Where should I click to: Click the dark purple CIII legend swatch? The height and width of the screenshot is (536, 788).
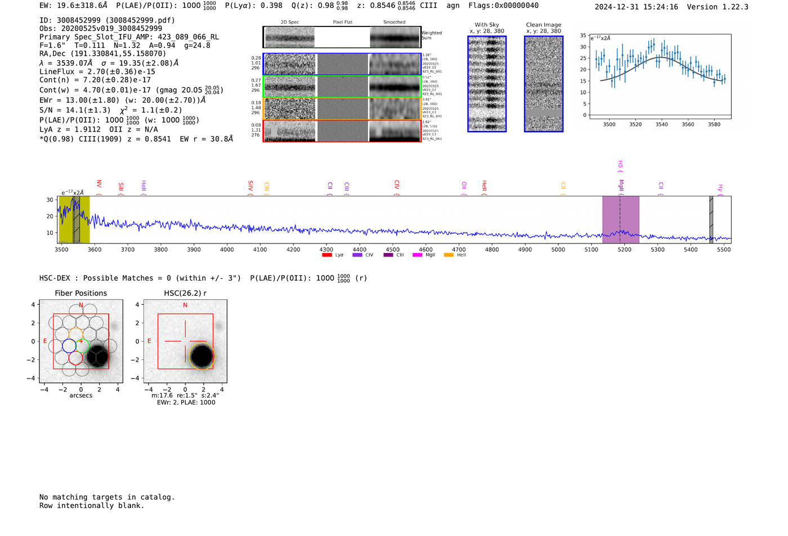[x=388, y=255]
